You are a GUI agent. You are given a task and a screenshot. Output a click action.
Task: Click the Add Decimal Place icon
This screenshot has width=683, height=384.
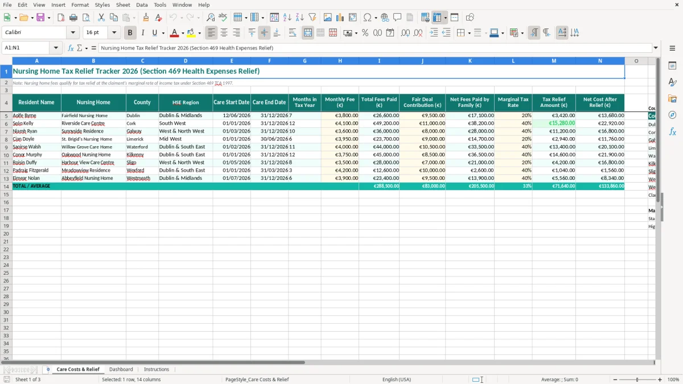pyautogui.click(x=405, y=33)
